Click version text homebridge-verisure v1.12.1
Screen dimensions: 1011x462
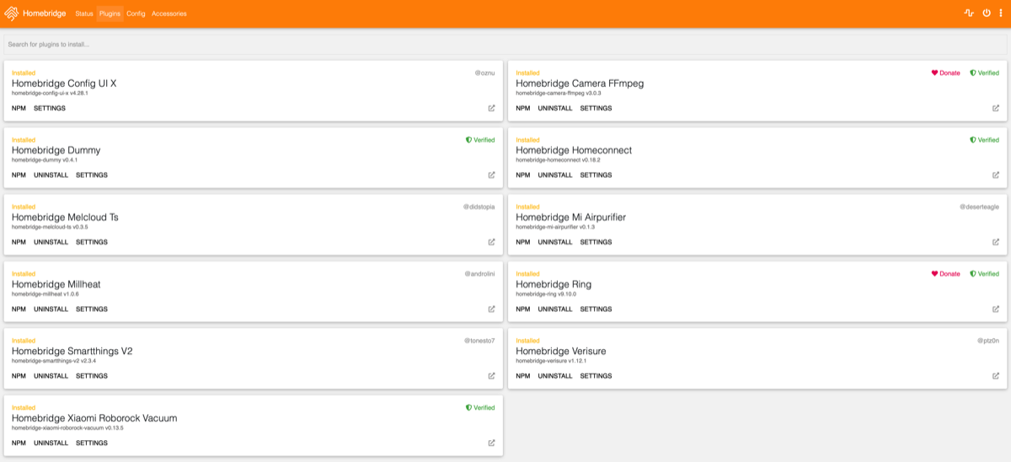(551, 361)
